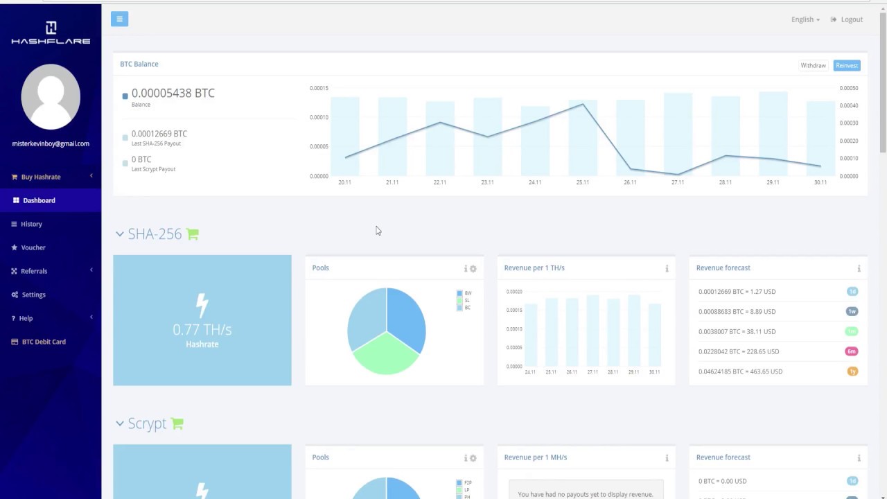Click the 1y revenue forecast badge
The image size is (887, 499).
pos(852,371)
